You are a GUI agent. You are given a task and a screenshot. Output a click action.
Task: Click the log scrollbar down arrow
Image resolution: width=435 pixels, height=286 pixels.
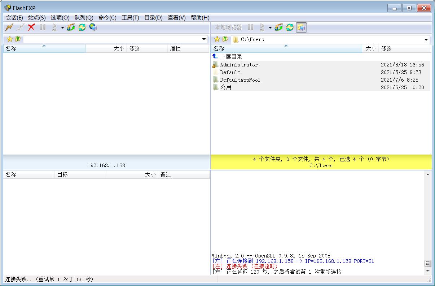[428, 271]
